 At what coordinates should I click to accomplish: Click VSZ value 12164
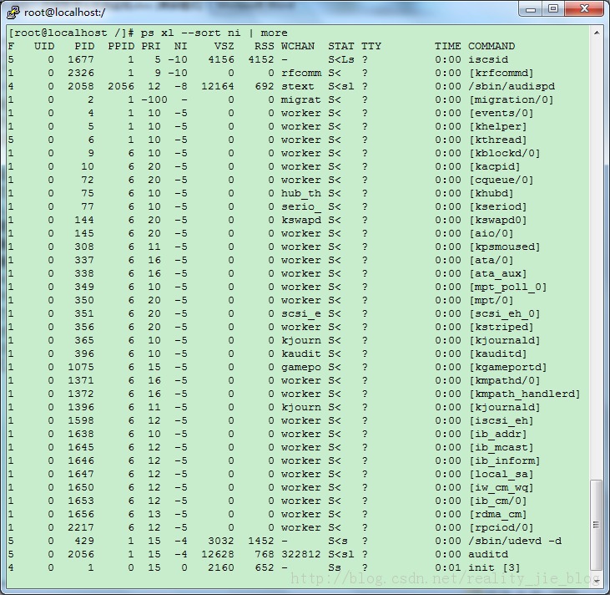218,86
